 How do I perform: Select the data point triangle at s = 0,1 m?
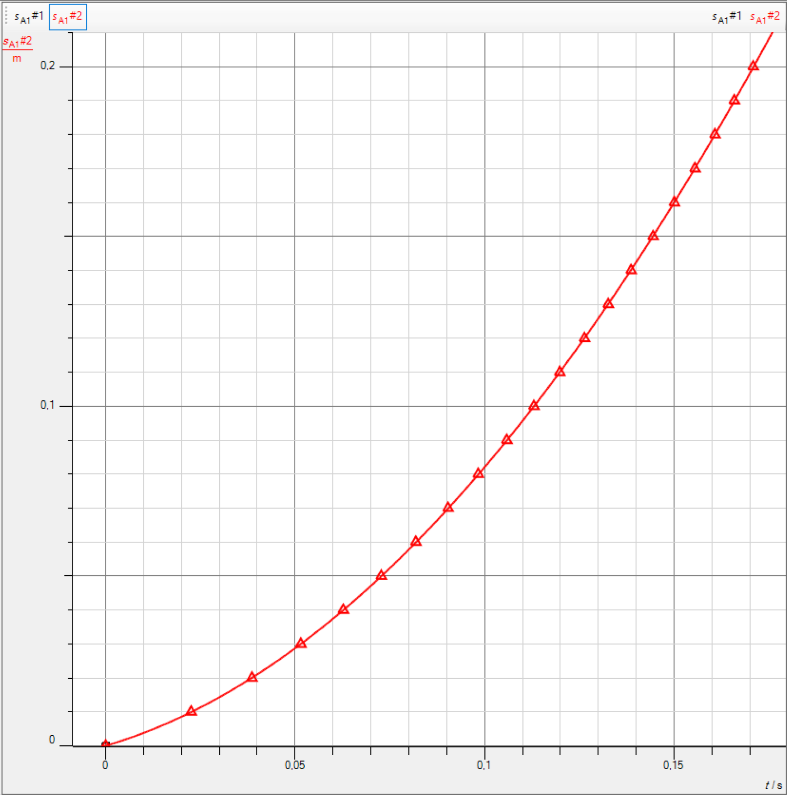pyautogui.click(x=534, y=406)
